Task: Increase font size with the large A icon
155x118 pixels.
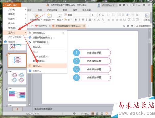Action: point(100,15)
